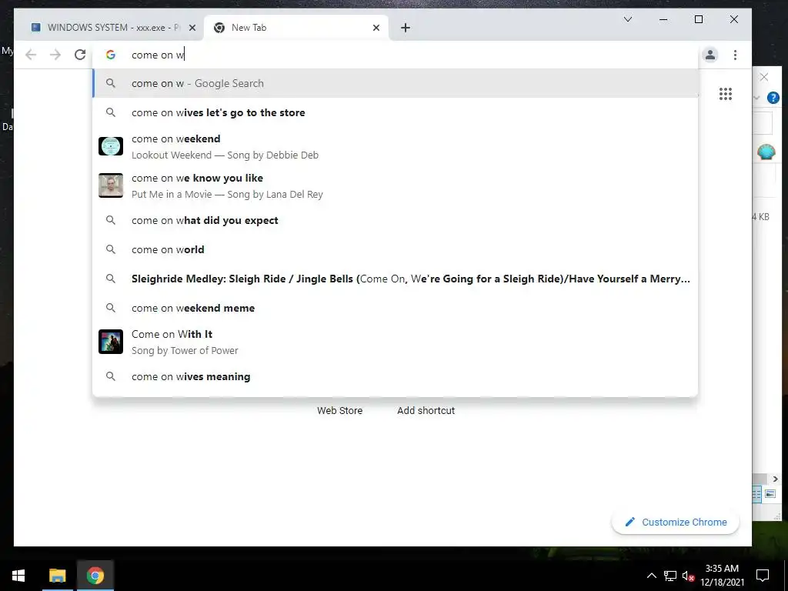Select the New Tab tab
Screen dimensions: 788x591
click(296, 28)
